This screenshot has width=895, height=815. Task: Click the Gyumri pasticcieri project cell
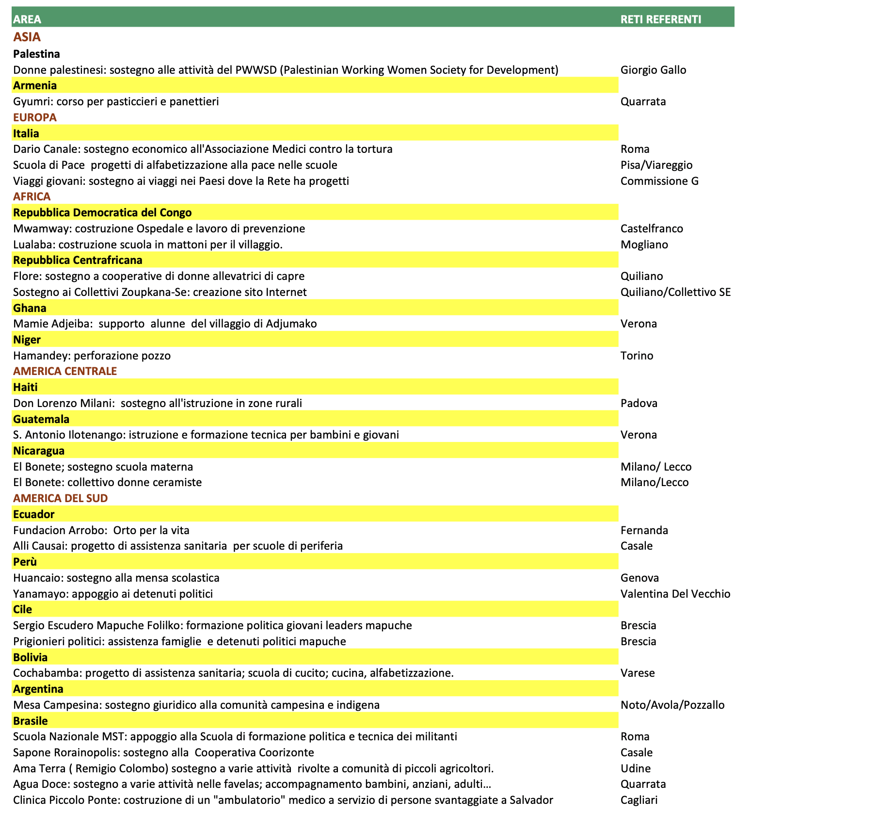click(116, 101)
